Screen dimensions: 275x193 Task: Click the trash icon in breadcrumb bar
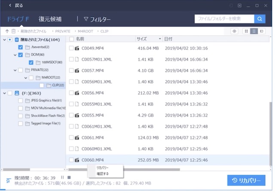click(x=13, y=31)
